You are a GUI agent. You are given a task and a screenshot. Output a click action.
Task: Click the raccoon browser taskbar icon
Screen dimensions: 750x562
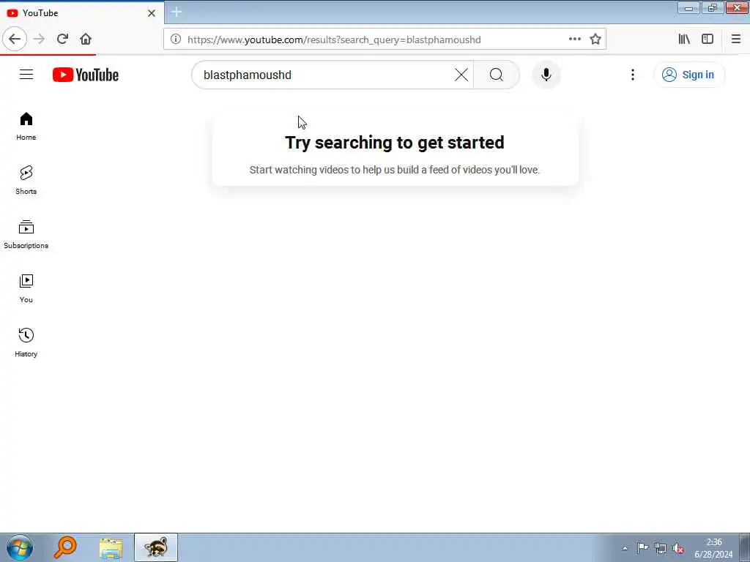tap(156, 547)
